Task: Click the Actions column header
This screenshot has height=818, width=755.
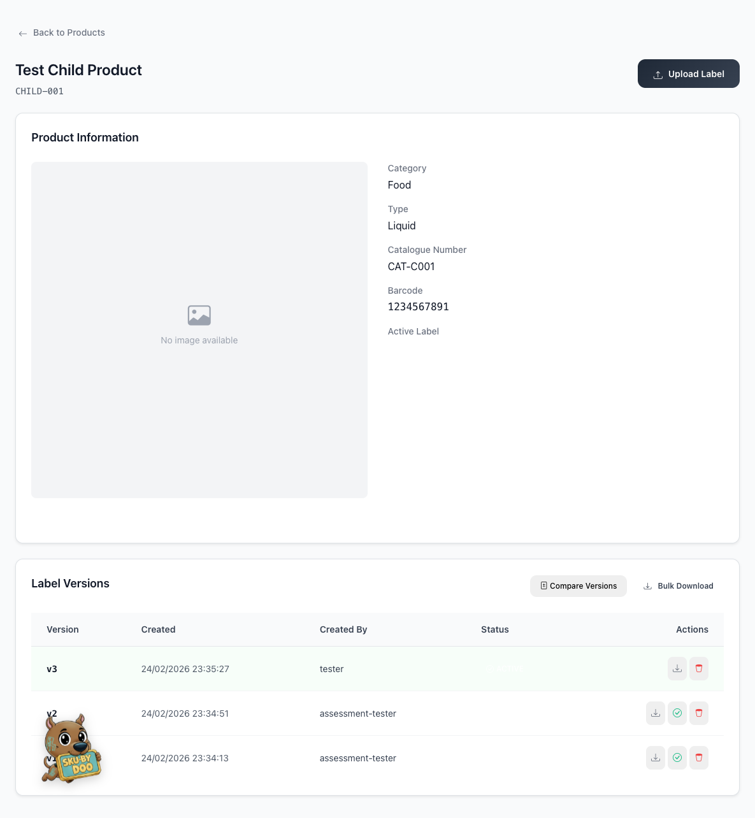Action: tap(692, 629)
